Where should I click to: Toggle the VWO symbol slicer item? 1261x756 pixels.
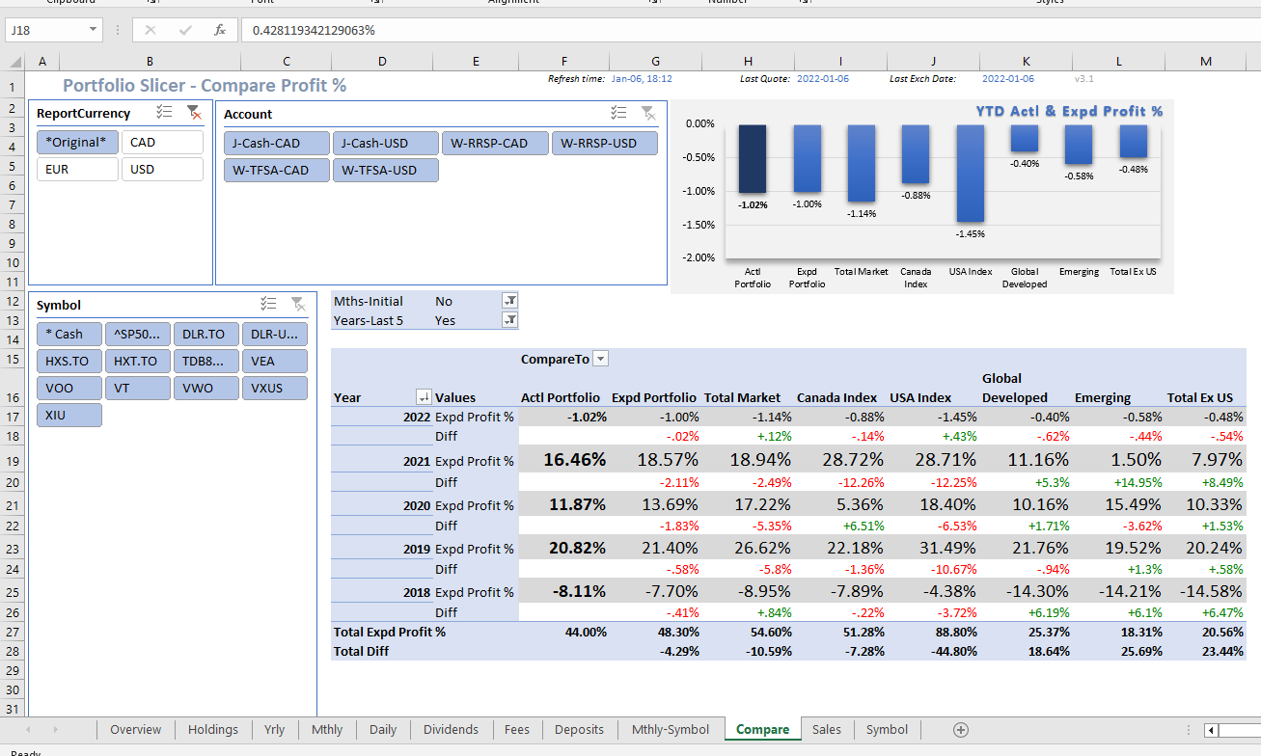pos(206,388)
